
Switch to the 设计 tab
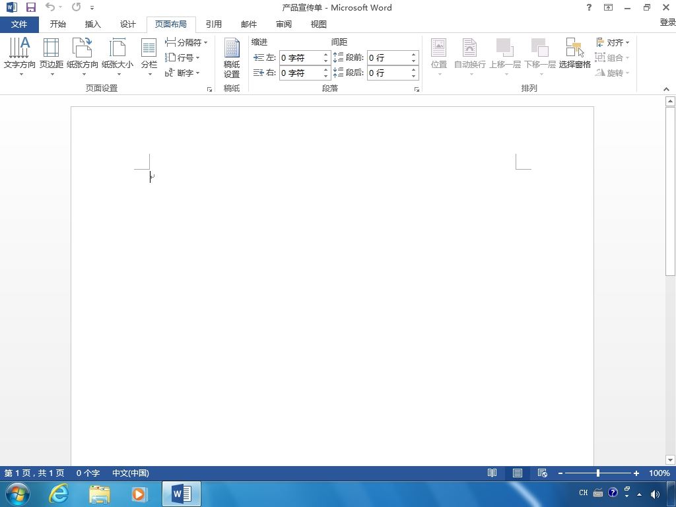click(127, 24)
